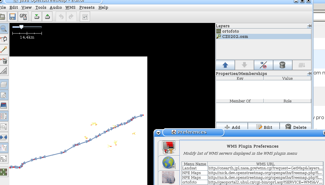Open a file with the folder icon
Image resolution: width=325 pixels, height=185 pixels.
2,16
